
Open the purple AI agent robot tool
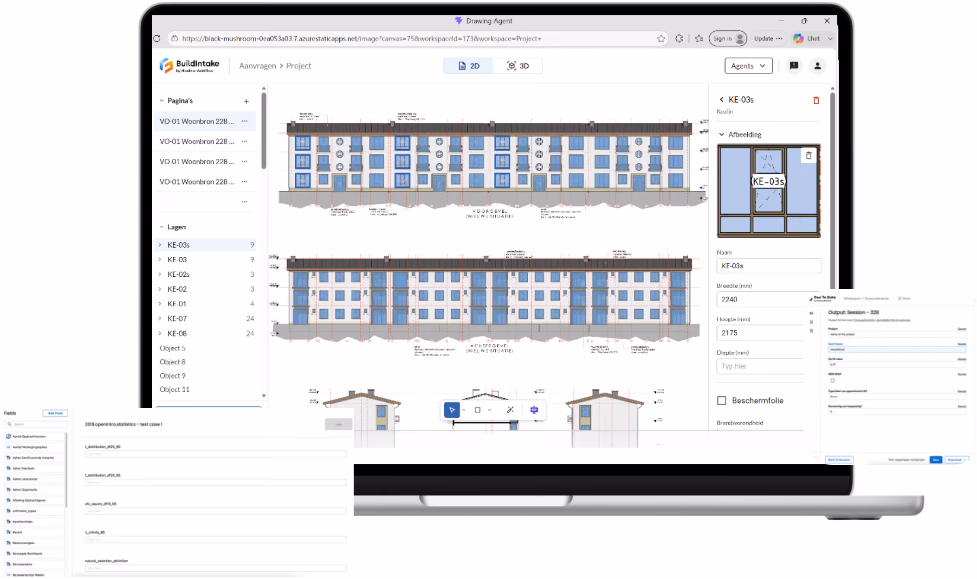[x=534, y=410]
